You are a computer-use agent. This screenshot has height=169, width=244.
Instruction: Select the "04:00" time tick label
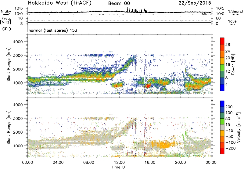pyautogui.click(x=58, y=163)
